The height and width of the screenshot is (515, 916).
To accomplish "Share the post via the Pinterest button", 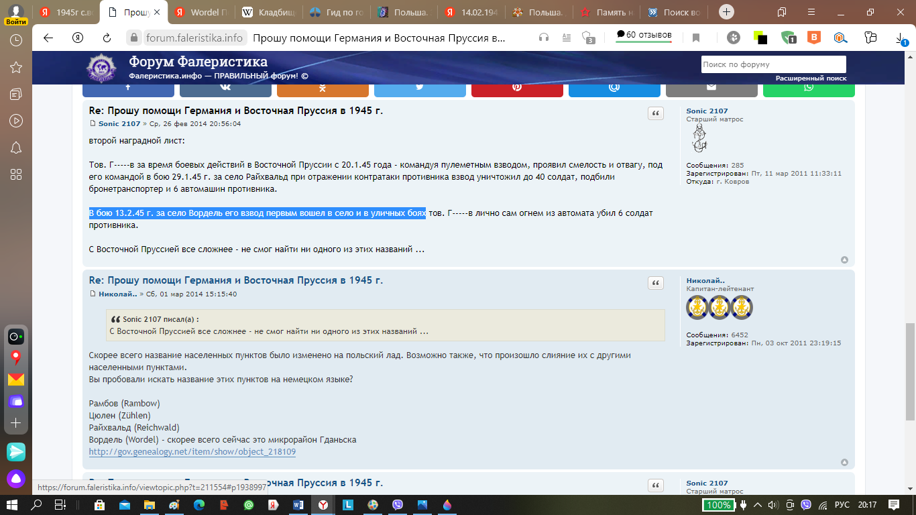I will tap(517, 88).
